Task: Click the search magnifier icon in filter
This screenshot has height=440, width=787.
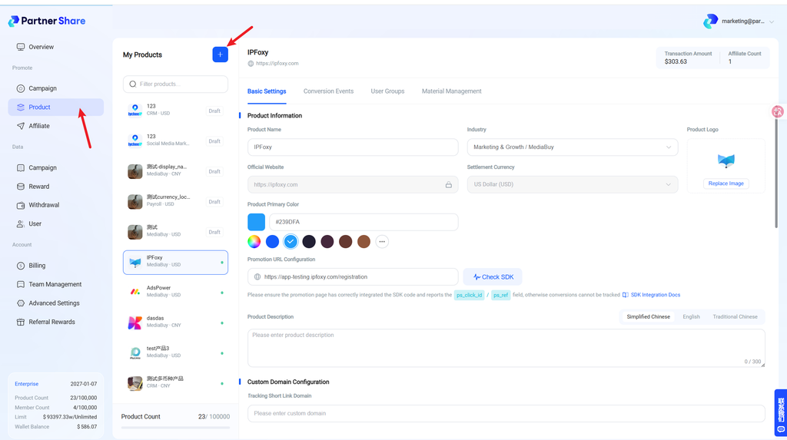Action: pyautogui.click(x=133, y=84)
